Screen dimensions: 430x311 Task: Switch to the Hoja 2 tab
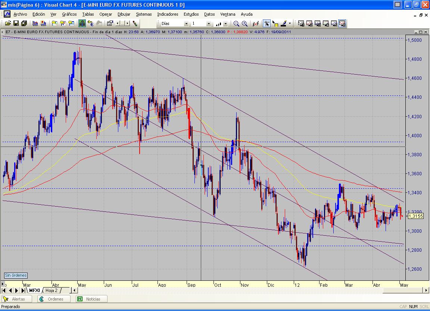pos(52,290)
